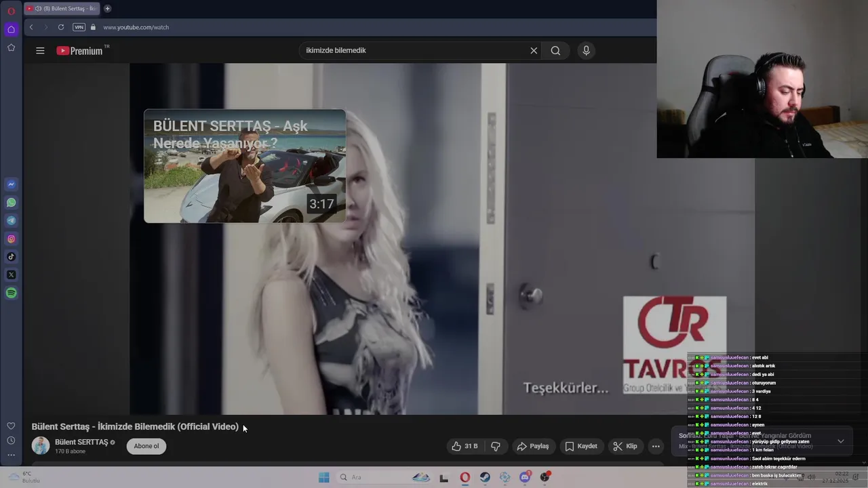Save video with Kaydet button

[x=582, y=446]
